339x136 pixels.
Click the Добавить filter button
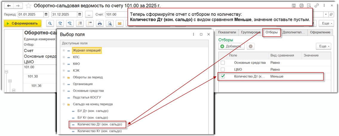232,46
